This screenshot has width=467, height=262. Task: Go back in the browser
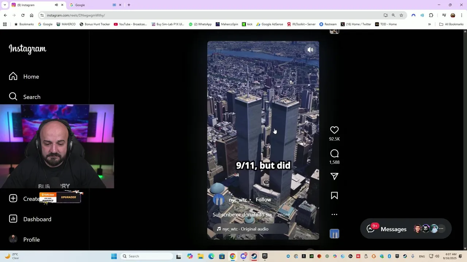(x=5, y=15)
